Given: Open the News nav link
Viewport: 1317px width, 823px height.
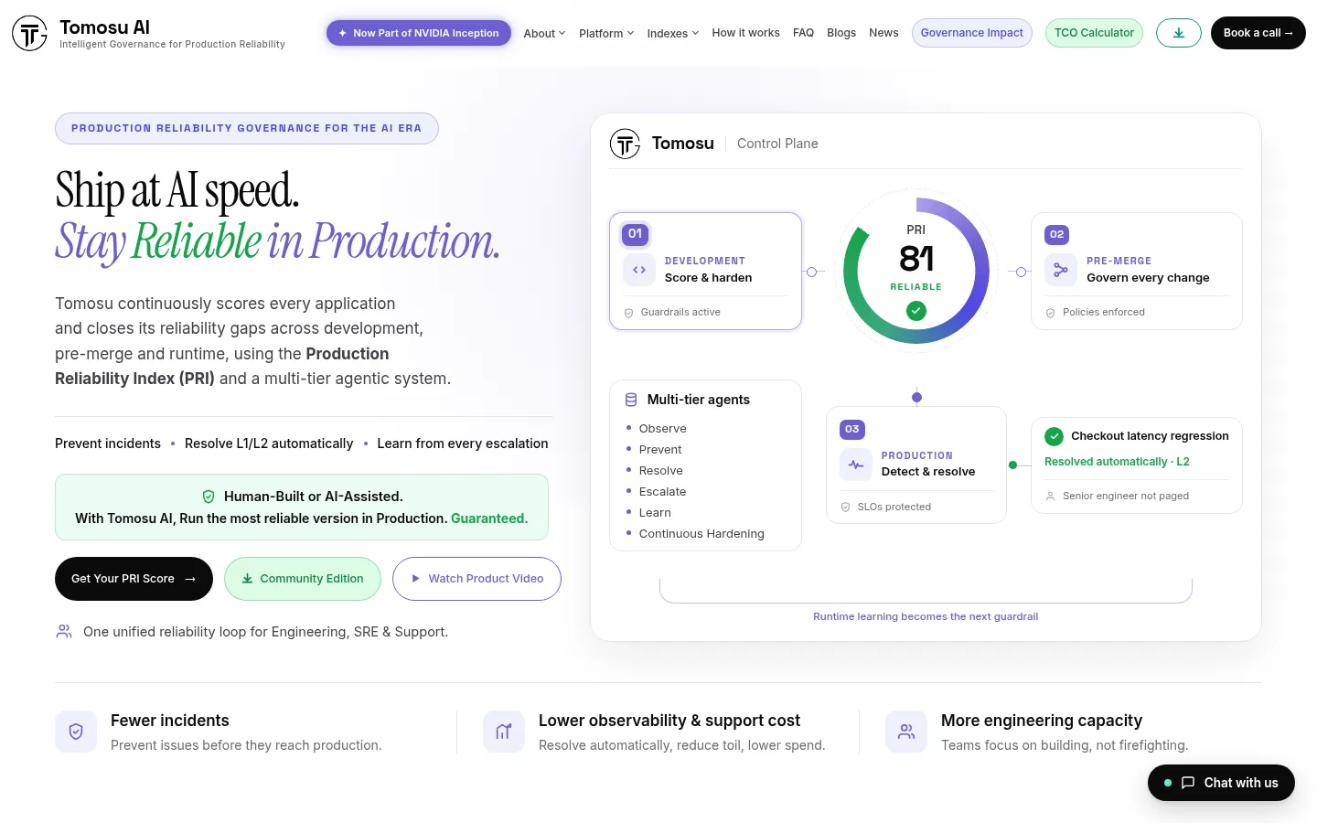Looking at the screenshot, I should coord(883,33).
